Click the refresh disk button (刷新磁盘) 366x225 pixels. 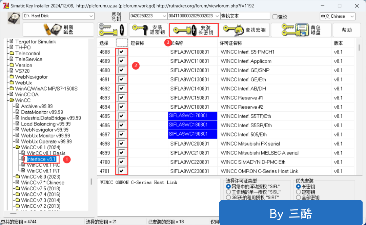58,30
